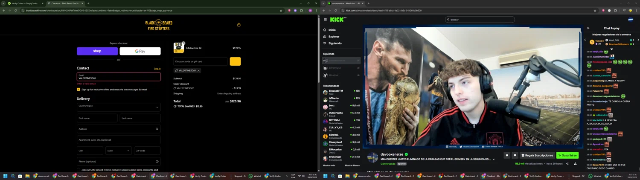This screenshot has width=640, height=180.
Task: Reload the Black Beard checkout page
Action: pyautogui.click(x=16, y=11)
